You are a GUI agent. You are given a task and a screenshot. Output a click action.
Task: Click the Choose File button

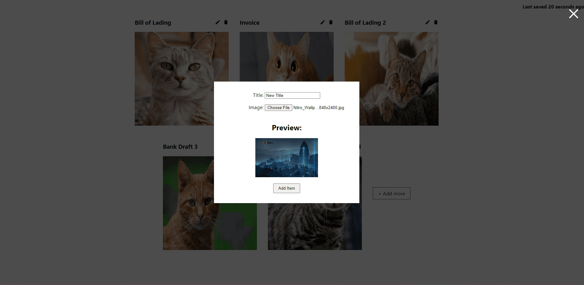click(x=279, y=107)
